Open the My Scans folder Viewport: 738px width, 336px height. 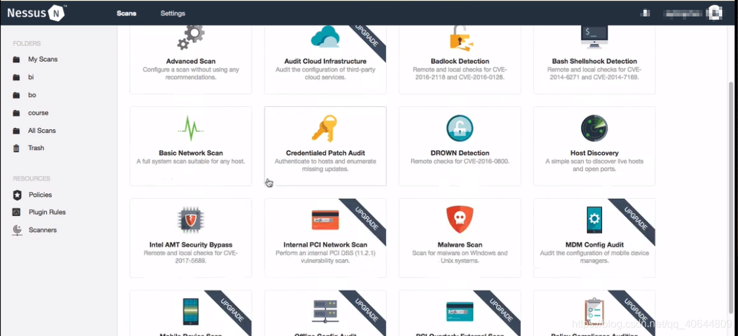tap(43, 59)
